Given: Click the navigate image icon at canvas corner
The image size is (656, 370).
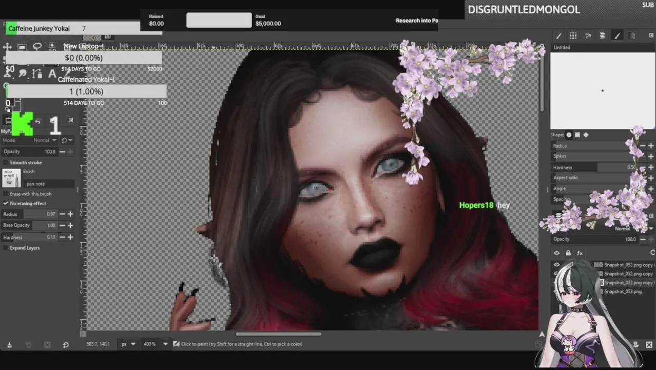Looking at the screenshot, I should click(x=542, y=334).
